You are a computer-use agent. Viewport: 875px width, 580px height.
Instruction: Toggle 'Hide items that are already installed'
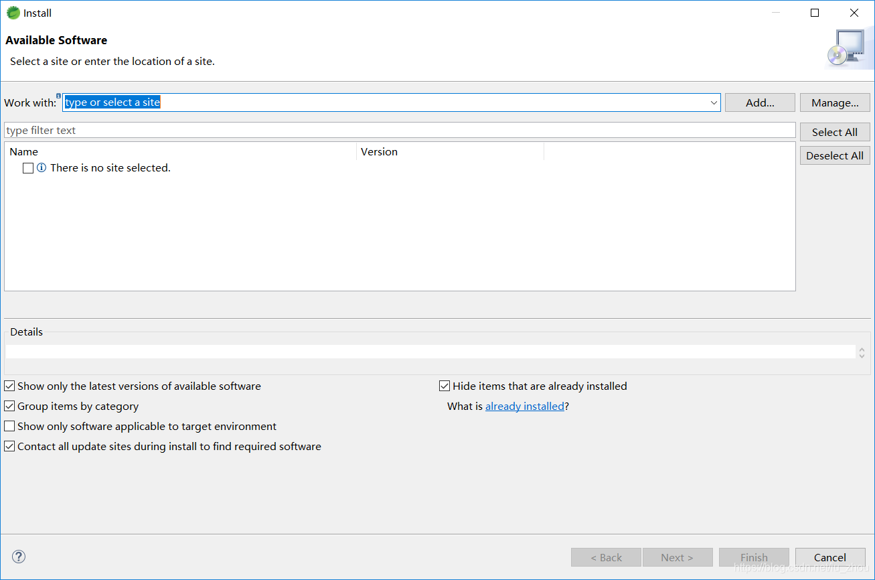[x=445, y=386]
